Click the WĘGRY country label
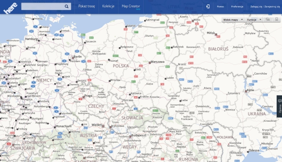Viewport: 282px width, 162px height. point(130,147)
